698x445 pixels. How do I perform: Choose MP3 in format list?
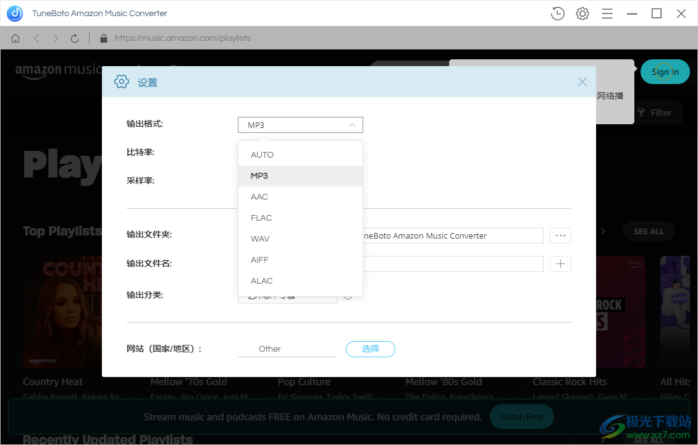pos(300,176)
